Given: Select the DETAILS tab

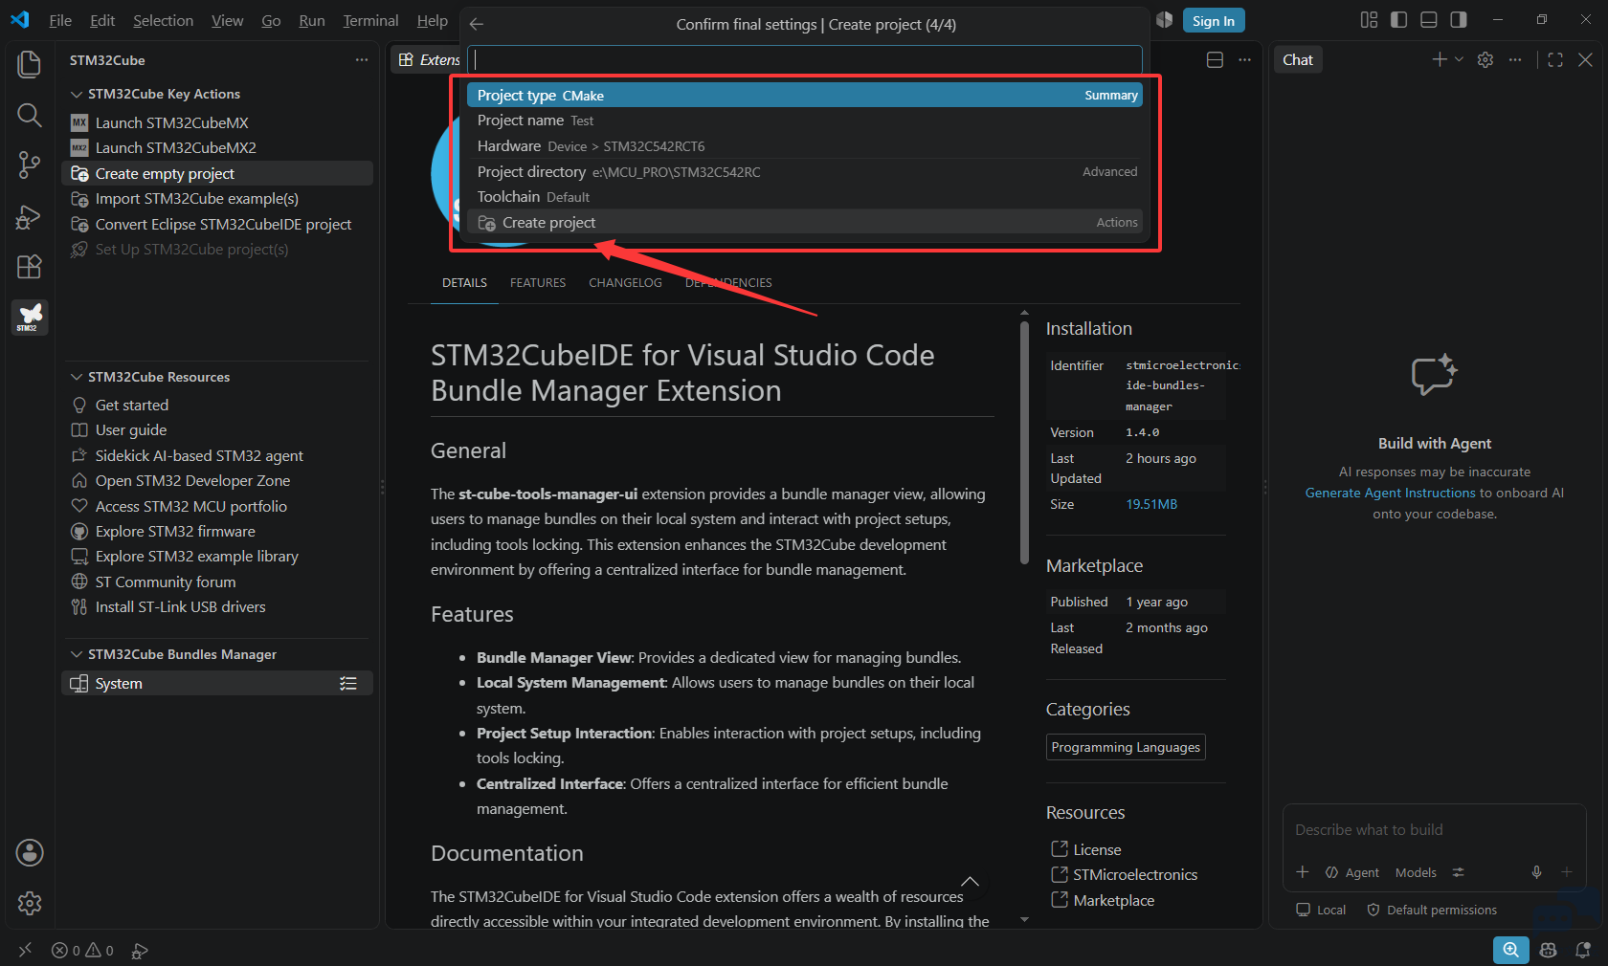Looking at the screenshot, I should coord(464,283).
